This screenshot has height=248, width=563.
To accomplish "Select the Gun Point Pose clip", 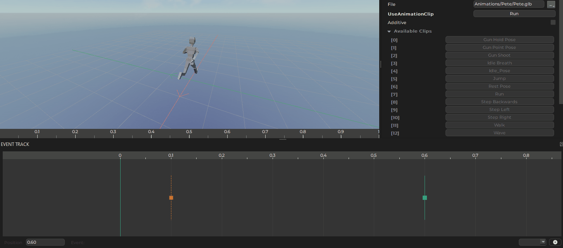I will tap(499, 47).
